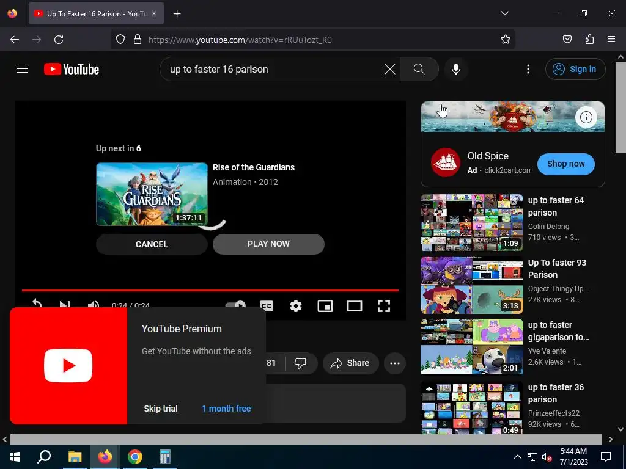Open ad info icon on Old Spice banner

click(x=586, y=117)
